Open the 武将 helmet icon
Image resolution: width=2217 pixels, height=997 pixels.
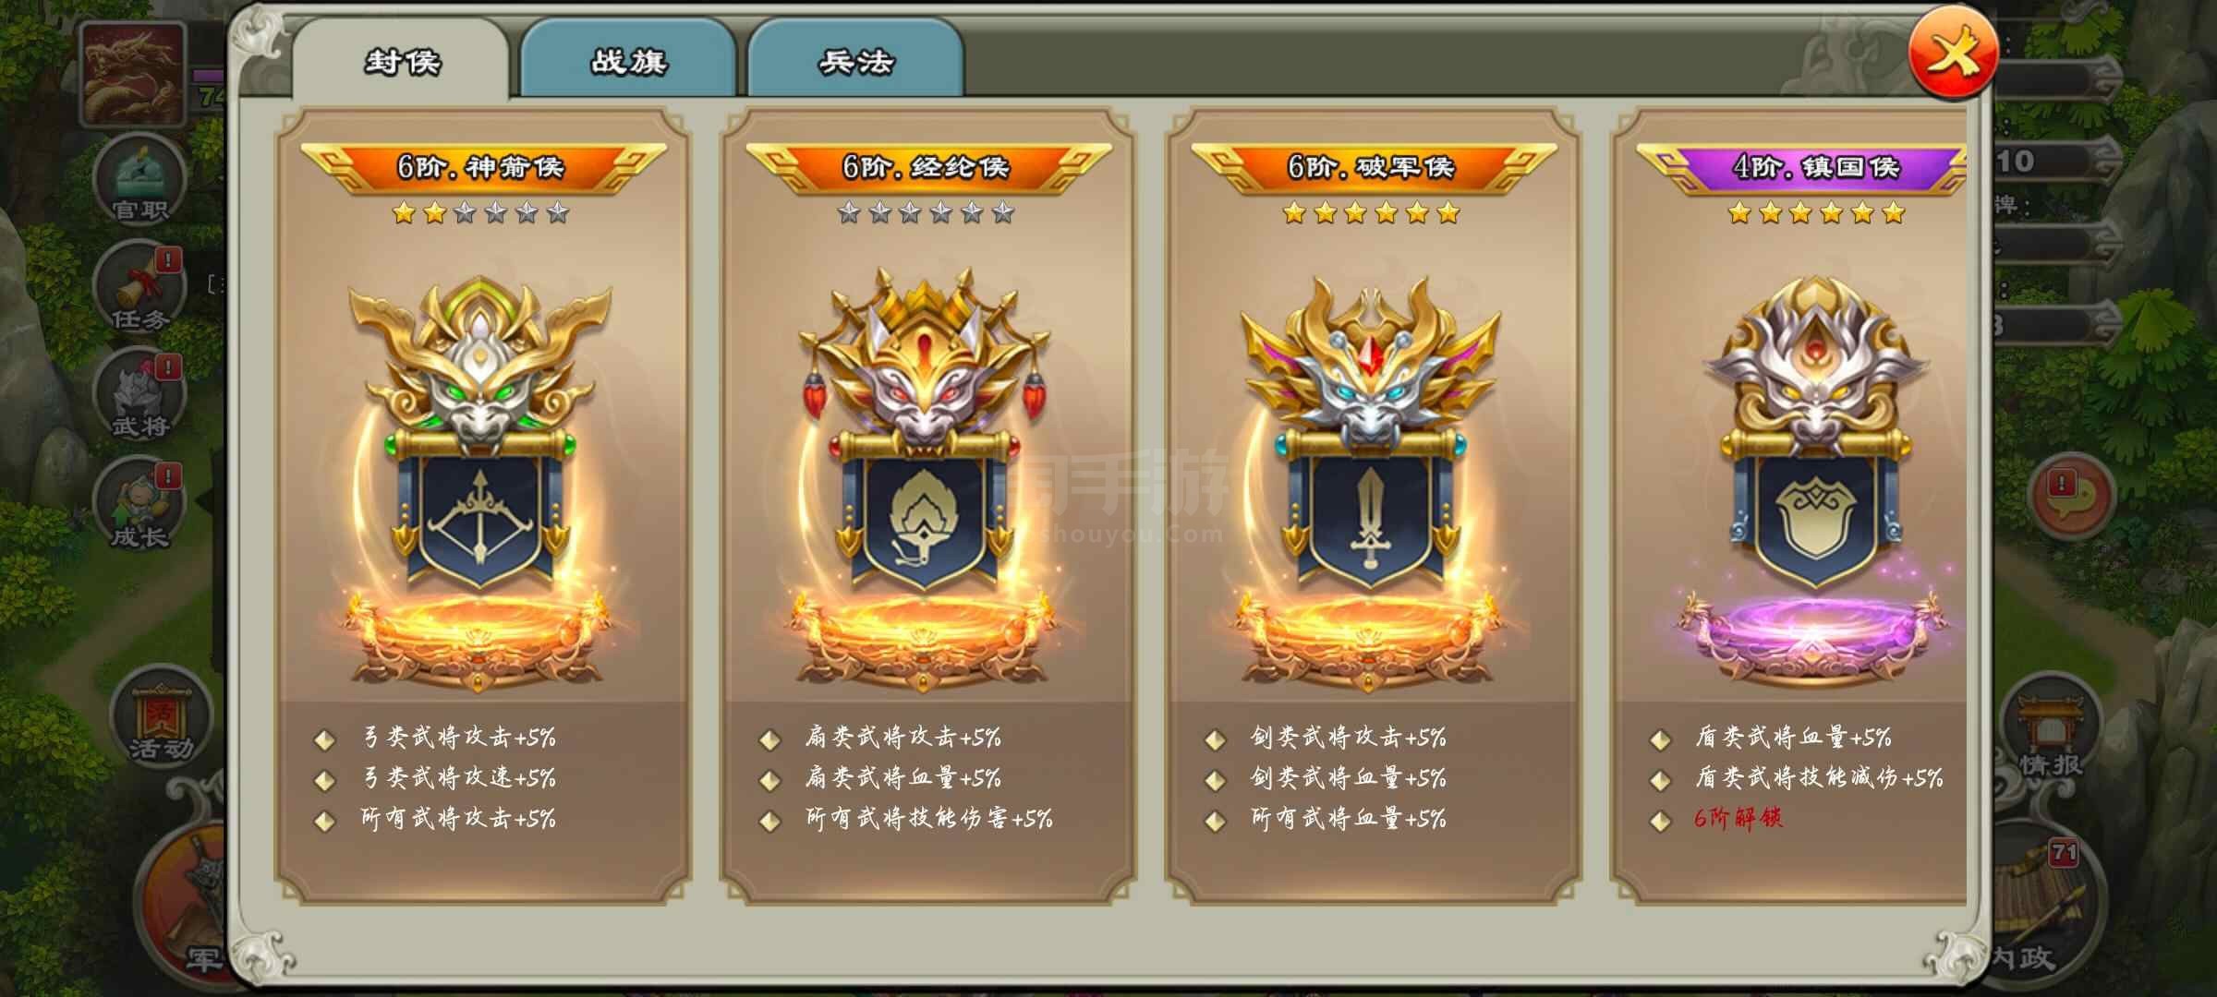coord(140,397)
